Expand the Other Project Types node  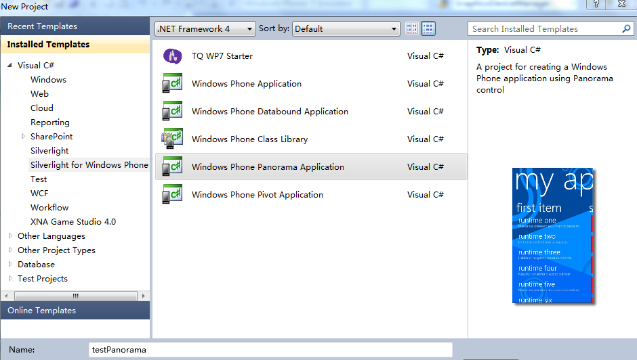[x=10, y=250]
